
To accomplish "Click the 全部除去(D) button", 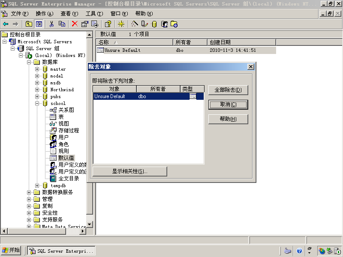I will pyautogui.click(x=228, y=90).
